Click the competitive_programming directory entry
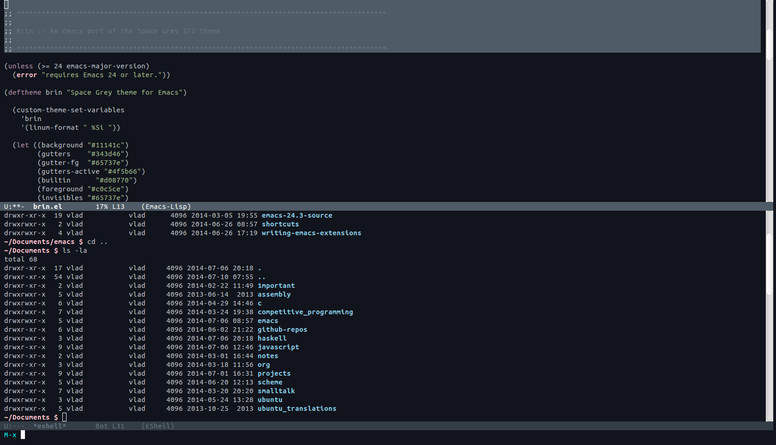Screen dimensions: 776x445 [305, 312]
